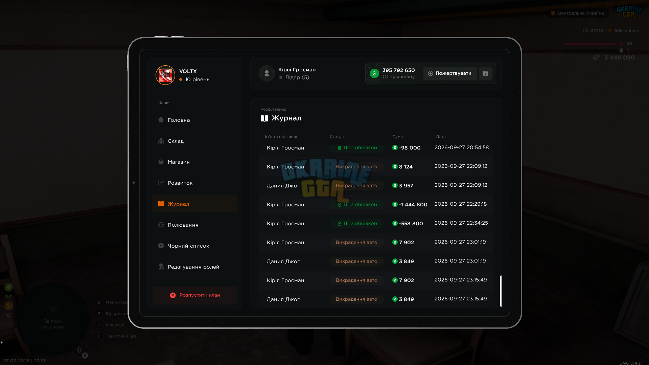Screen dimensions: 649x365
Task: Click the archive box icon next to Пожертвувати
Action: 485,73
